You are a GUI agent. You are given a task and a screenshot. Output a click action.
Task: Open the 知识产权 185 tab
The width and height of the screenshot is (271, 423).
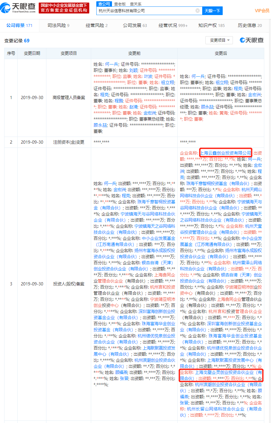tap(211, 25)
